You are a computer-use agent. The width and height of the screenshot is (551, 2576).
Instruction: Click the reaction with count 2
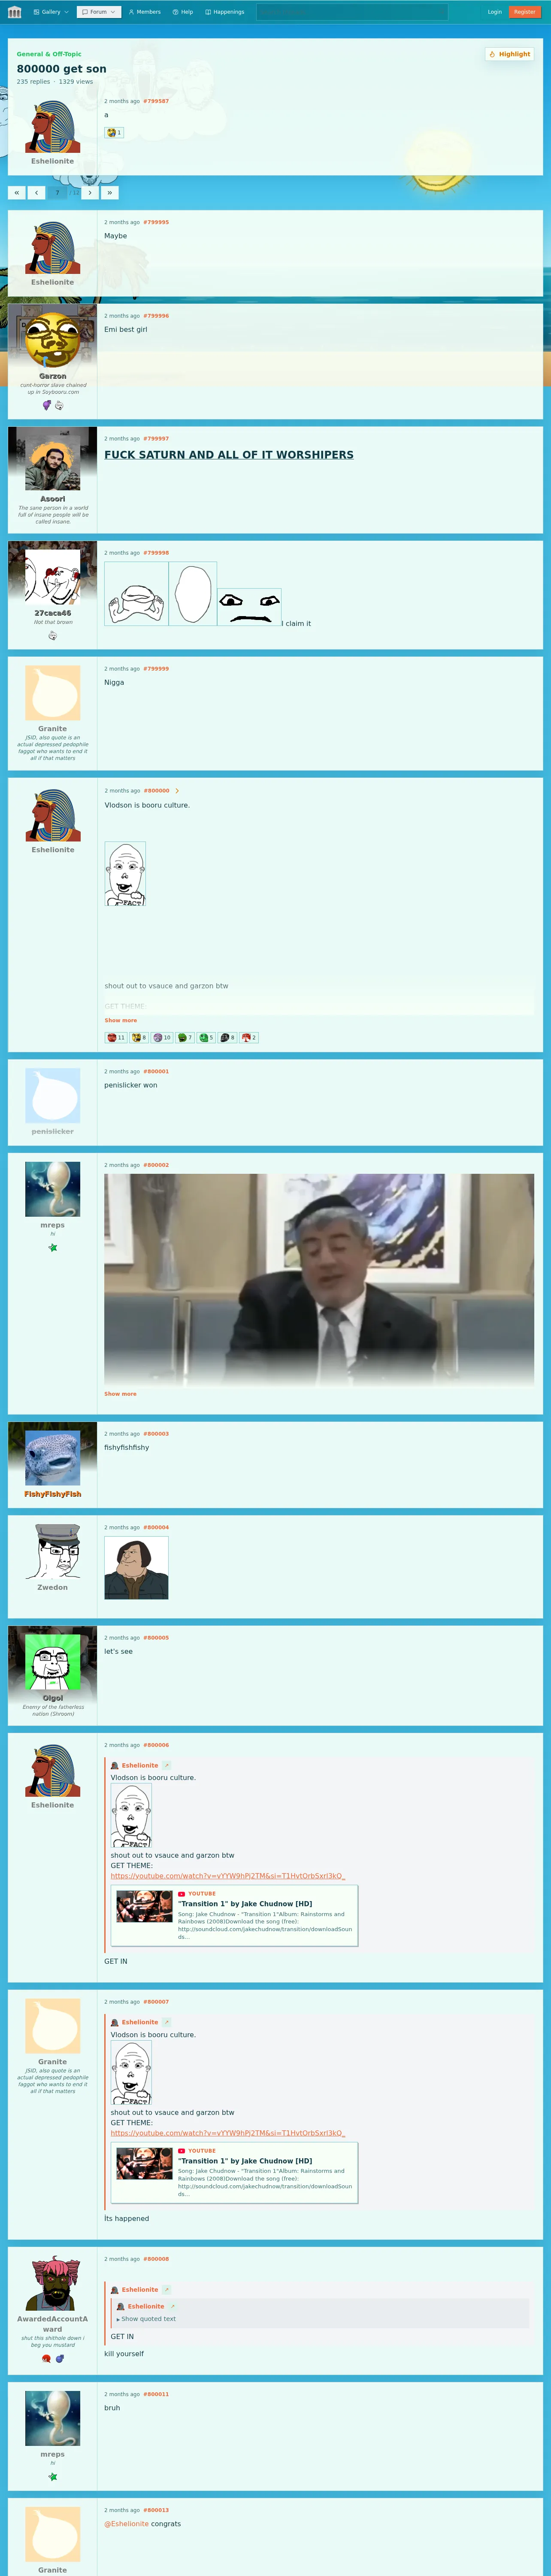point(249,1038)
